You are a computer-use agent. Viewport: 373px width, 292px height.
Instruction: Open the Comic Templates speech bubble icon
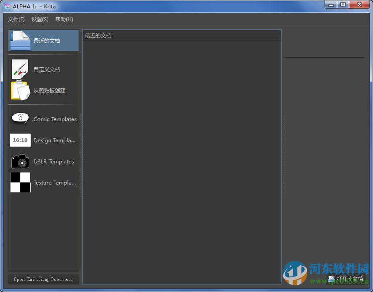click(19, 118)
